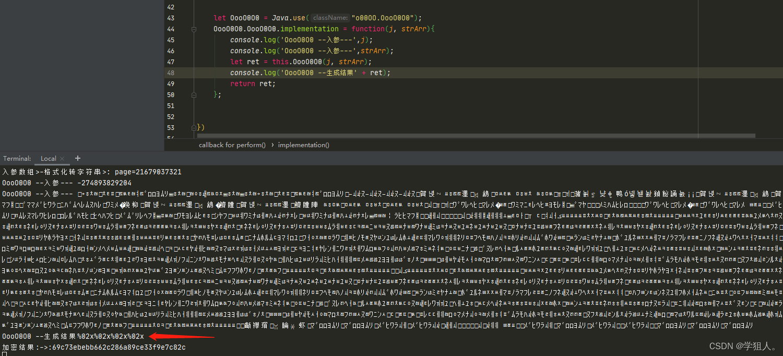Click 'console.log' on line 45
The width and height of the screenshot is (783, 356).
253,40
